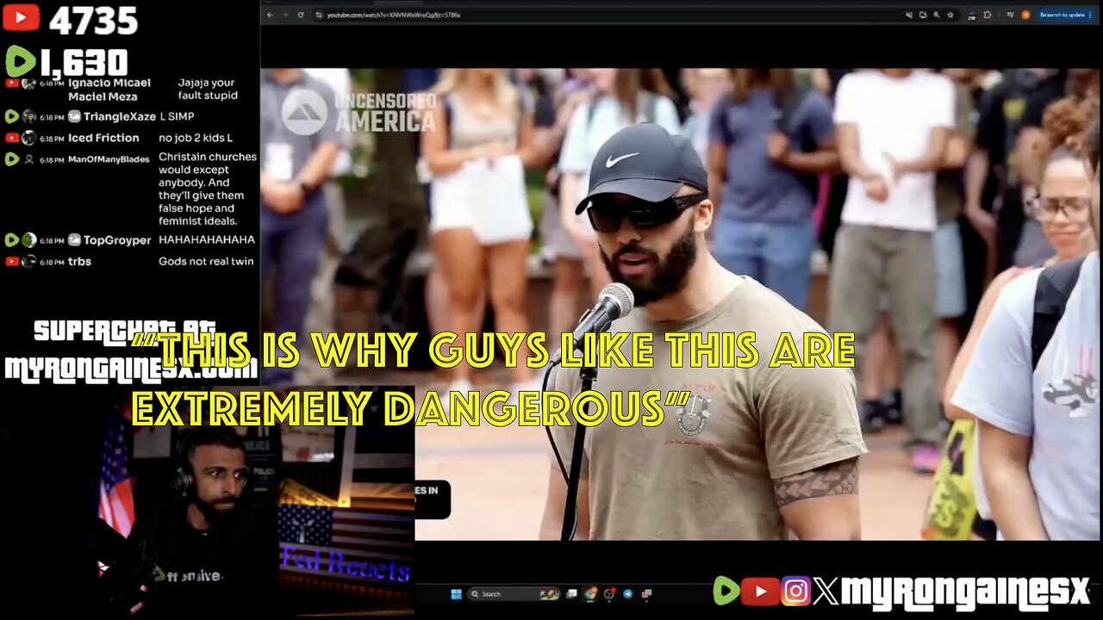Open the zoom magnifier icon in address bar

(x=936, y=15)
